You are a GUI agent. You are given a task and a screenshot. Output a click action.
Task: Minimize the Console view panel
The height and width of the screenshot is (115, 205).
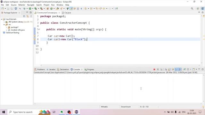pyautogui.click(x=199, y=69)
